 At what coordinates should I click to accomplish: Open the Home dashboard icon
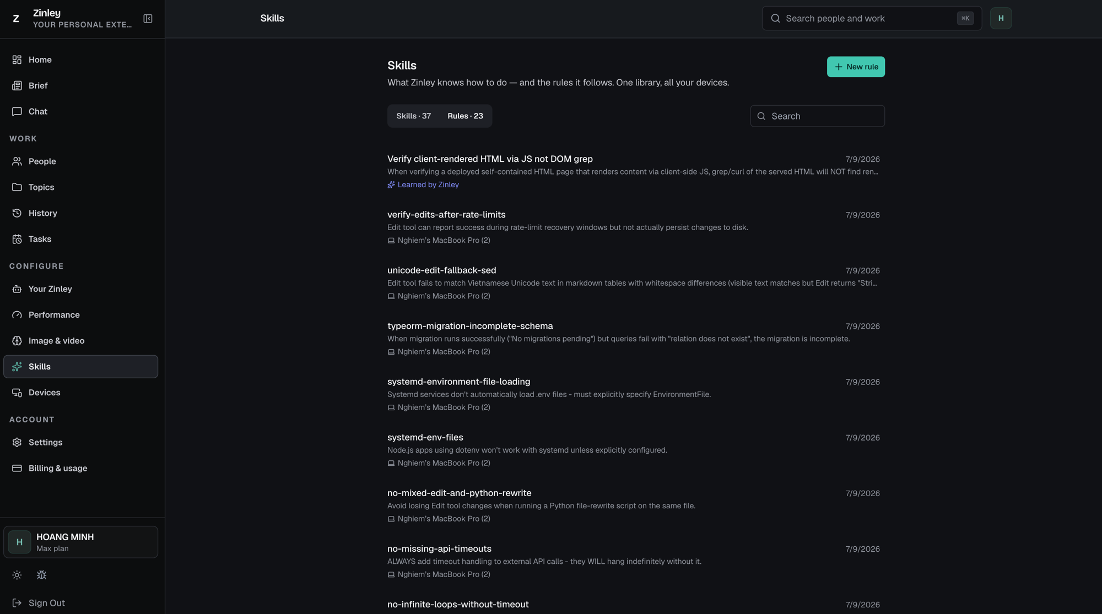click(x=17, y=59)
